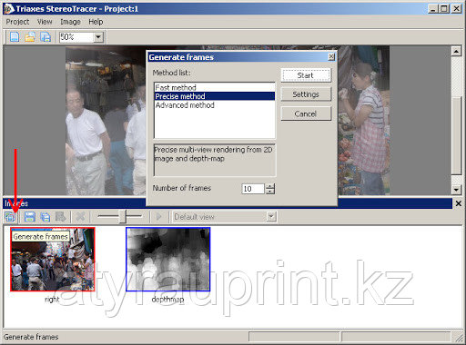Select Fast method in list
The height and width of the screenshot is (345, 466).
click(x=215, y=88)
